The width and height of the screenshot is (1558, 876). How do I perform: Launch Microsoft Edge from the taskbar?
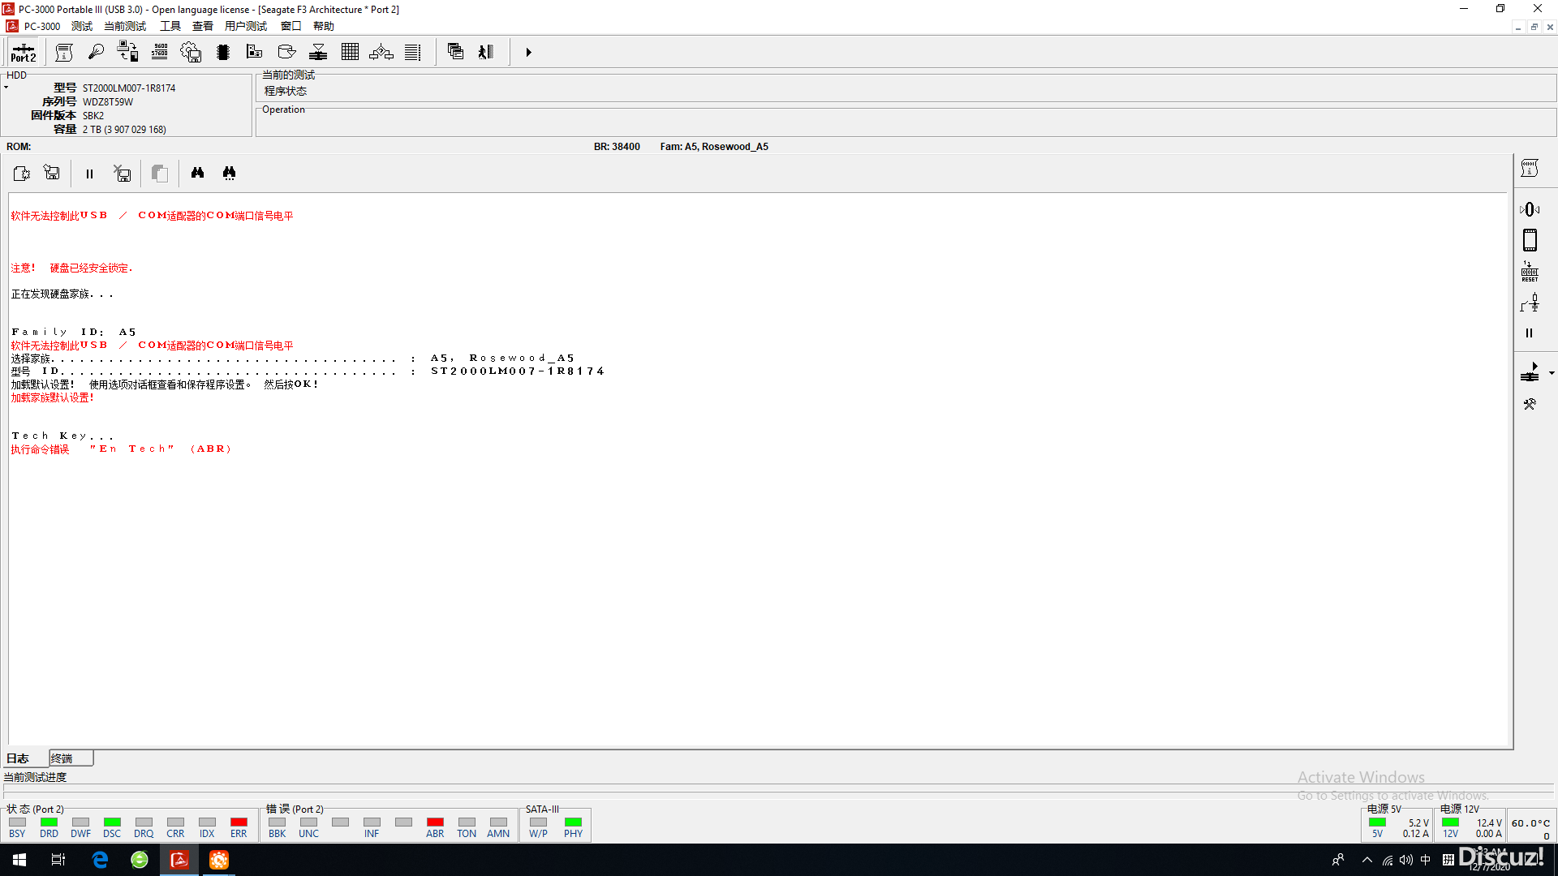pos(100,860)
